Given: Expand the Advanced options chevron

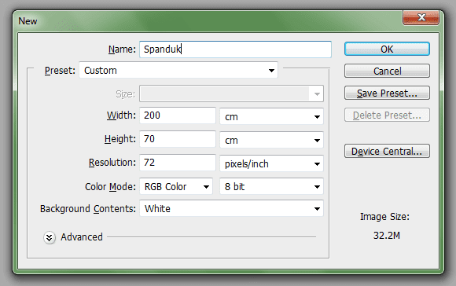Looking at the screenshot, I should pos(50,237).
